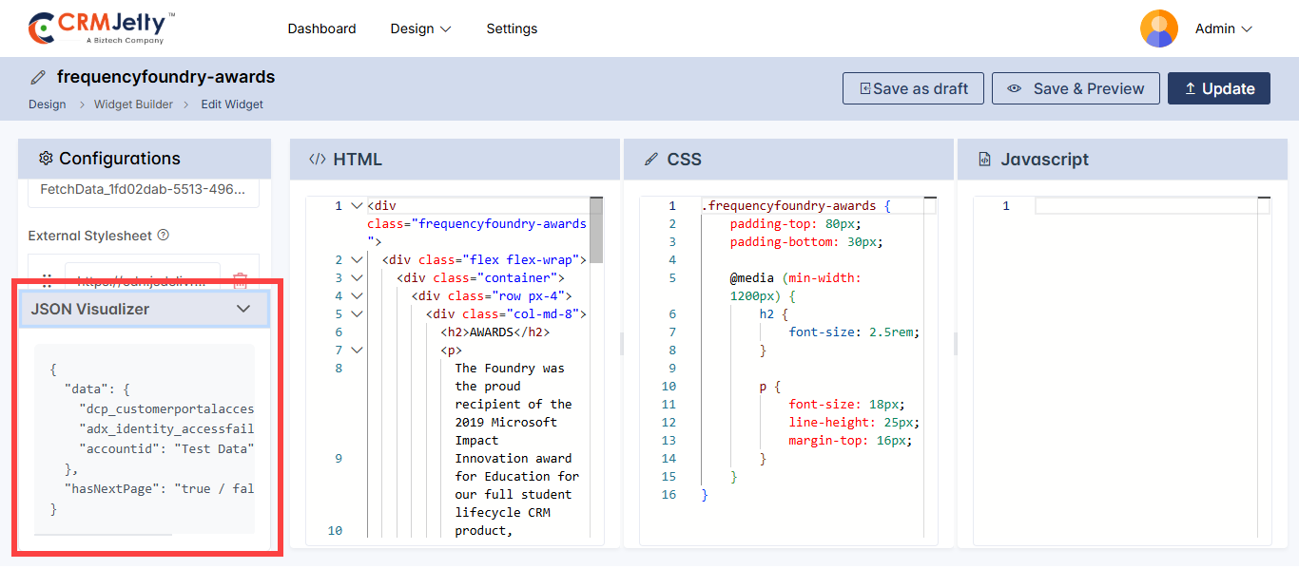Viewport: 1299px width, 569px height.
Task: Delete the external stylesheet with trash icon
Action: [240, 280]
